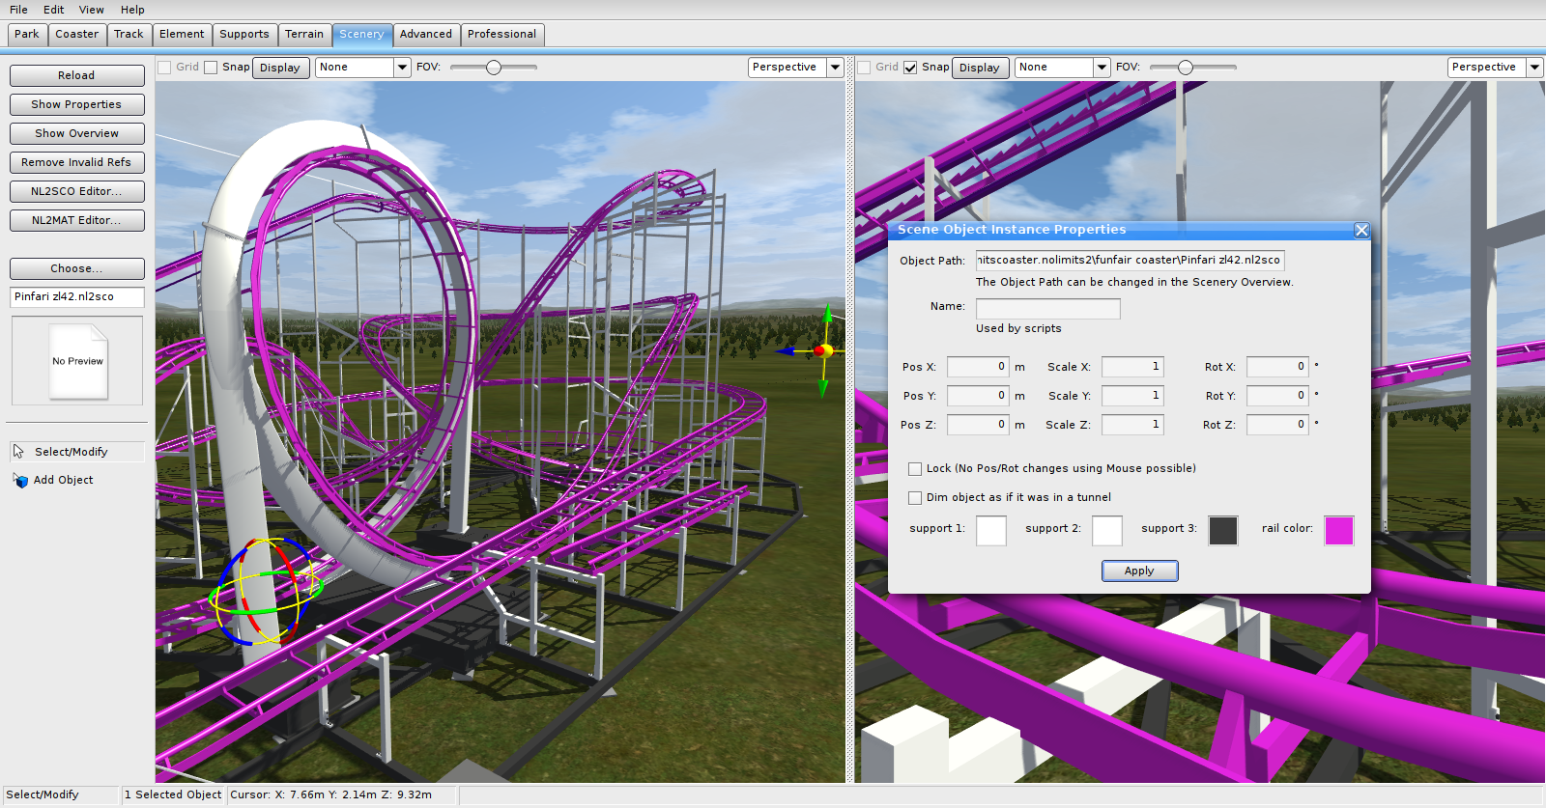Choose the Add Object cube icon
The image size is (1546, 808).
pos(20,481)
